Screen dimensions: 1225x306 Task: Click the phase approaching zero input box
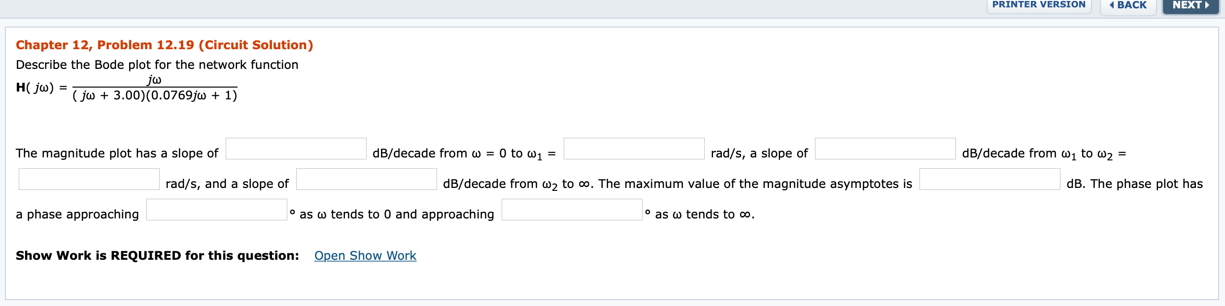coord(217,213)
